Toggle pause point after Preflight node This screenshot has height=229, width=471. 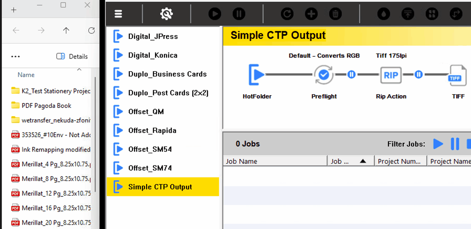351,74
